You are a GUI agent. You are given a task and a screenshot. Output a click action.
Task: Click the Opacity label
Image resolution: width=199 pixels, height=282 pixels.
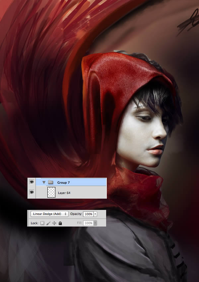(x=76, y=214)
